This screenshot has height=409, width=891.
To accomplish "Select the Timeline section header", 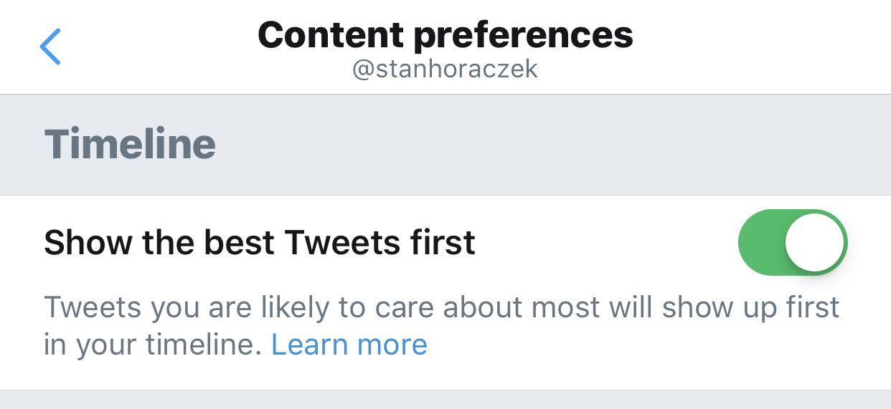I will (x=130, y=144).
